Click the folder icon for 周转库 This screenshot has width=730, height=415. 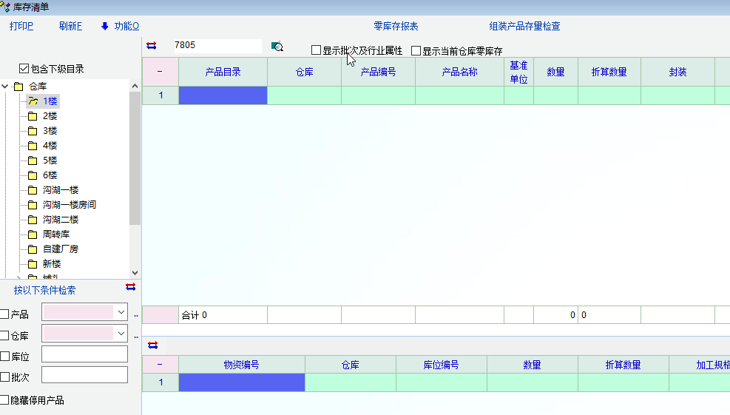[33, 235]
